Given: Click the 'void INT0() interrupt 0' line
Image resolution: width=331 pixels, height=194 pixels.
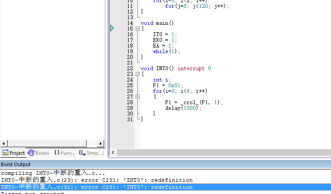Looking at the screenshot, I should (176, 68).
